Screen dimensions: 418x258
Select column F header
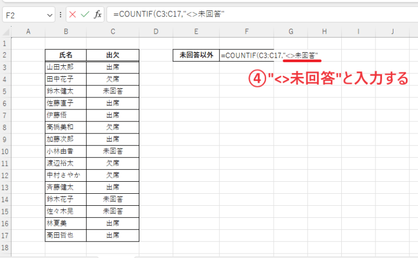(x=247, y=32)
